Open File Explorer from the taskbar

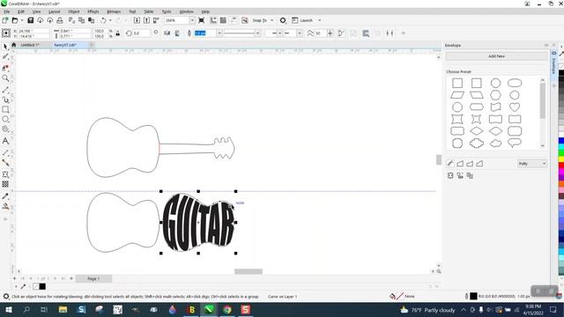coord(63,309)
